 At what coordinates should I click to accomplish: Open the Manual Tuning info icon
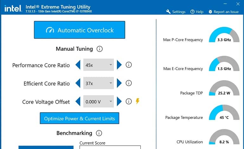click(100, 49)
